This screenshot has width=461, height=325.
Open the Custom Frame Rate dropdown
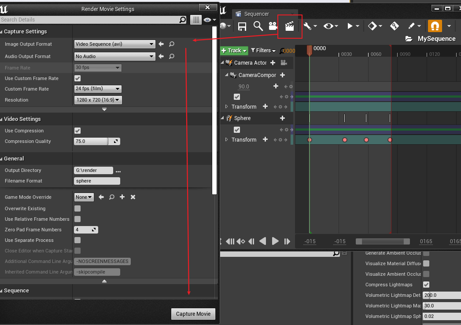tap(97, 89)
